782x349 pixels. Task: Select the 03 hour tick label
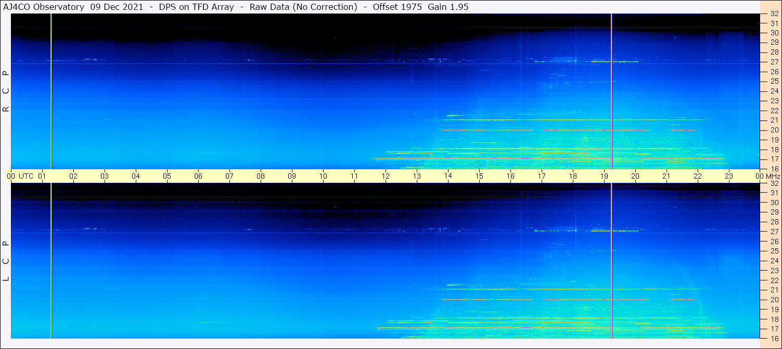point(105,176)
